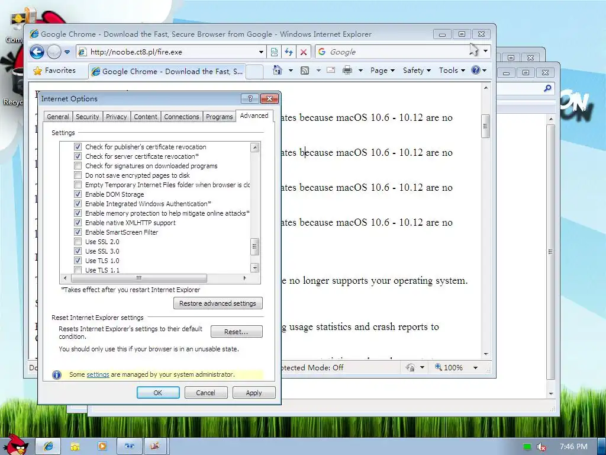Open Favorites with the star button

point(54,71)
